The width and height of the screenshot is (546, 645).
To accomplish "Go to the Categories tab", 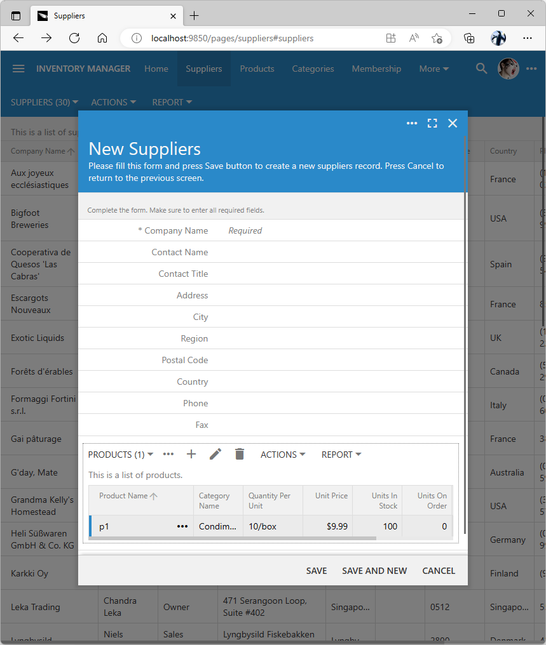I will click(313, 69).
